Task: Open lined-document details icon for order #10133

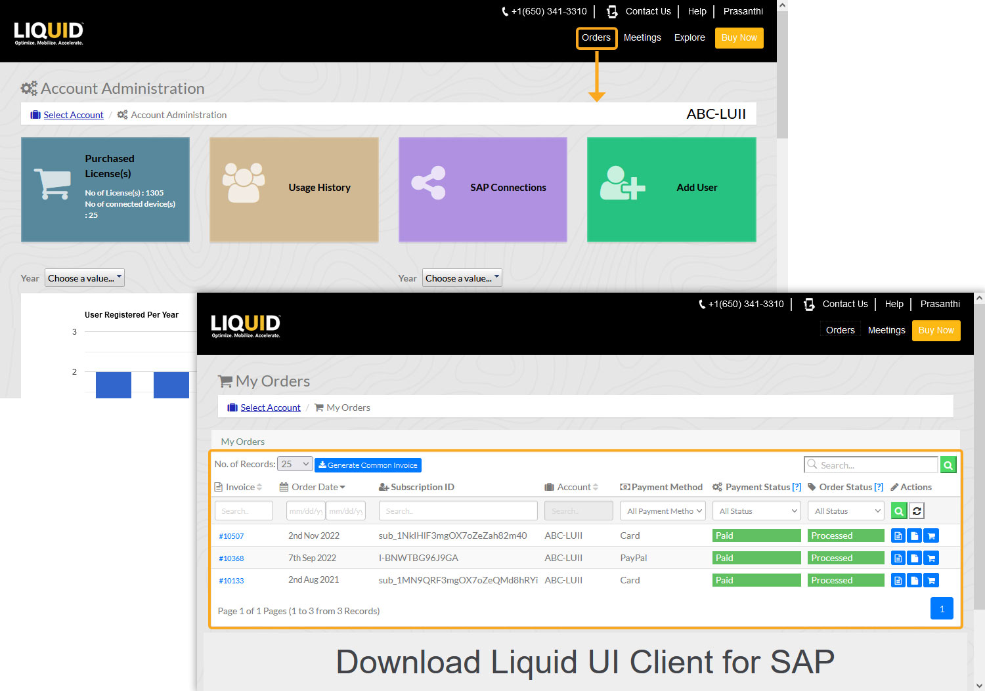Action: [898, 580]
